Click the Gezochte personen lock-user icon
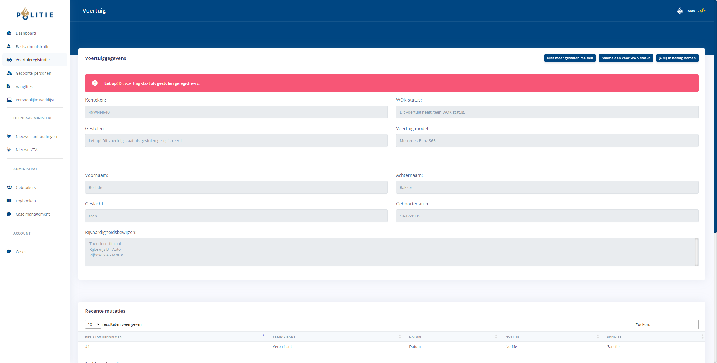The image size is (717, 363). tap(9, 73)
